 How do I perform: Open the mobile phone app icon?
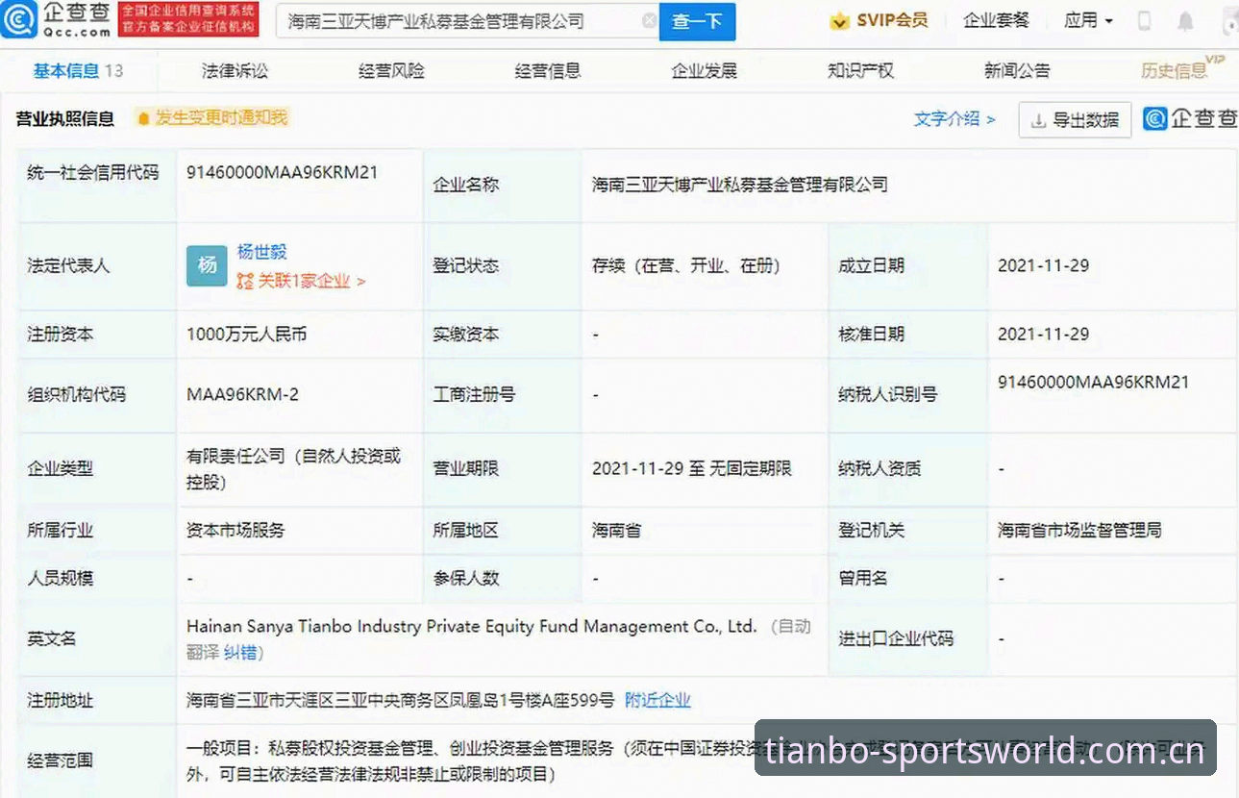pyautogui.click(x=1145, y=21)
